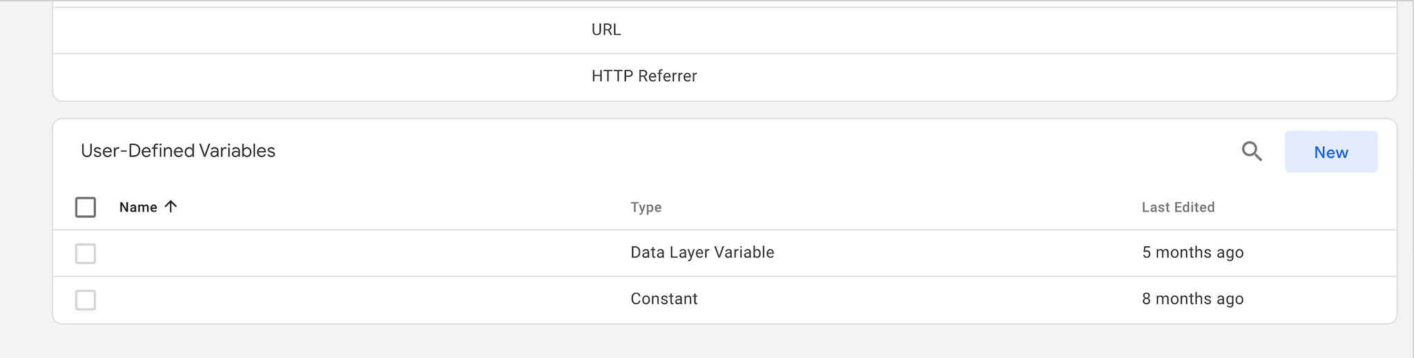The width and height of the screenshot is (1414, 358).
Task: Open the Data Layer Variable entry
Action: [702, 252]
